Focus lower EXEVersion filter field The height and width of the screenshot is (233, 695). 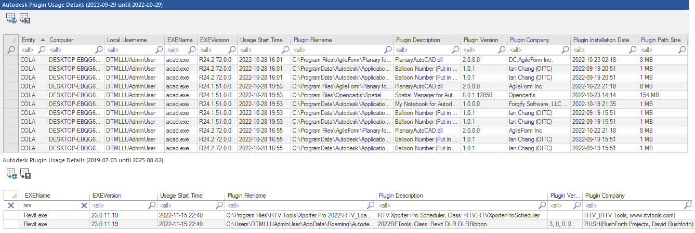(120, 205)
